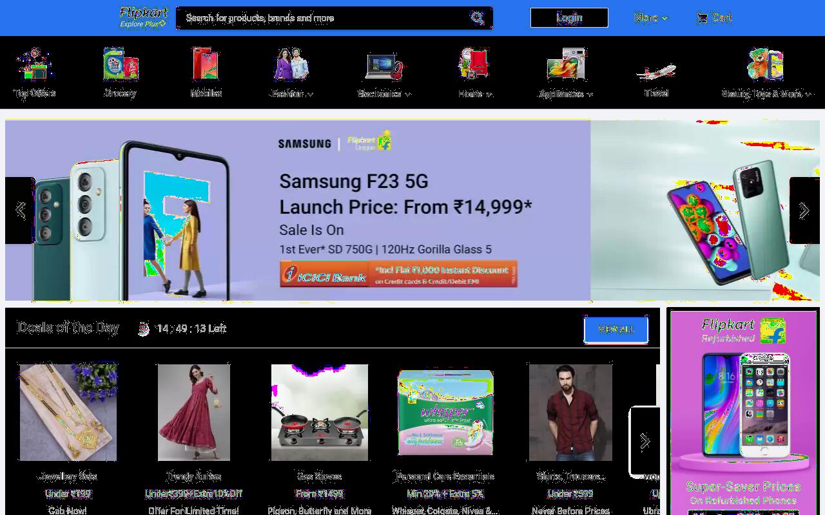Go to next banner slide
The image size is (825, 515).
804,211
